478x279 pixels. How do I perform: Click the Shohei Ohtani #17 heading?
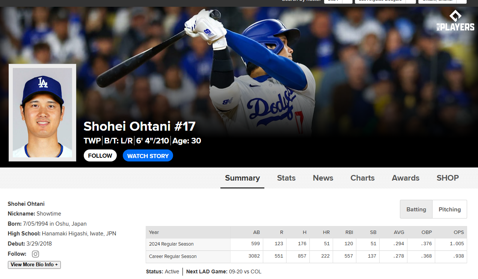pos(139,126)
